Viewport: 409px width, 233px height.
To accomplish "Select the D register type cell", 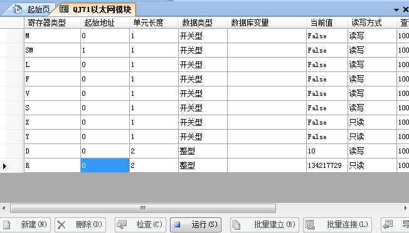I will 52,151.
